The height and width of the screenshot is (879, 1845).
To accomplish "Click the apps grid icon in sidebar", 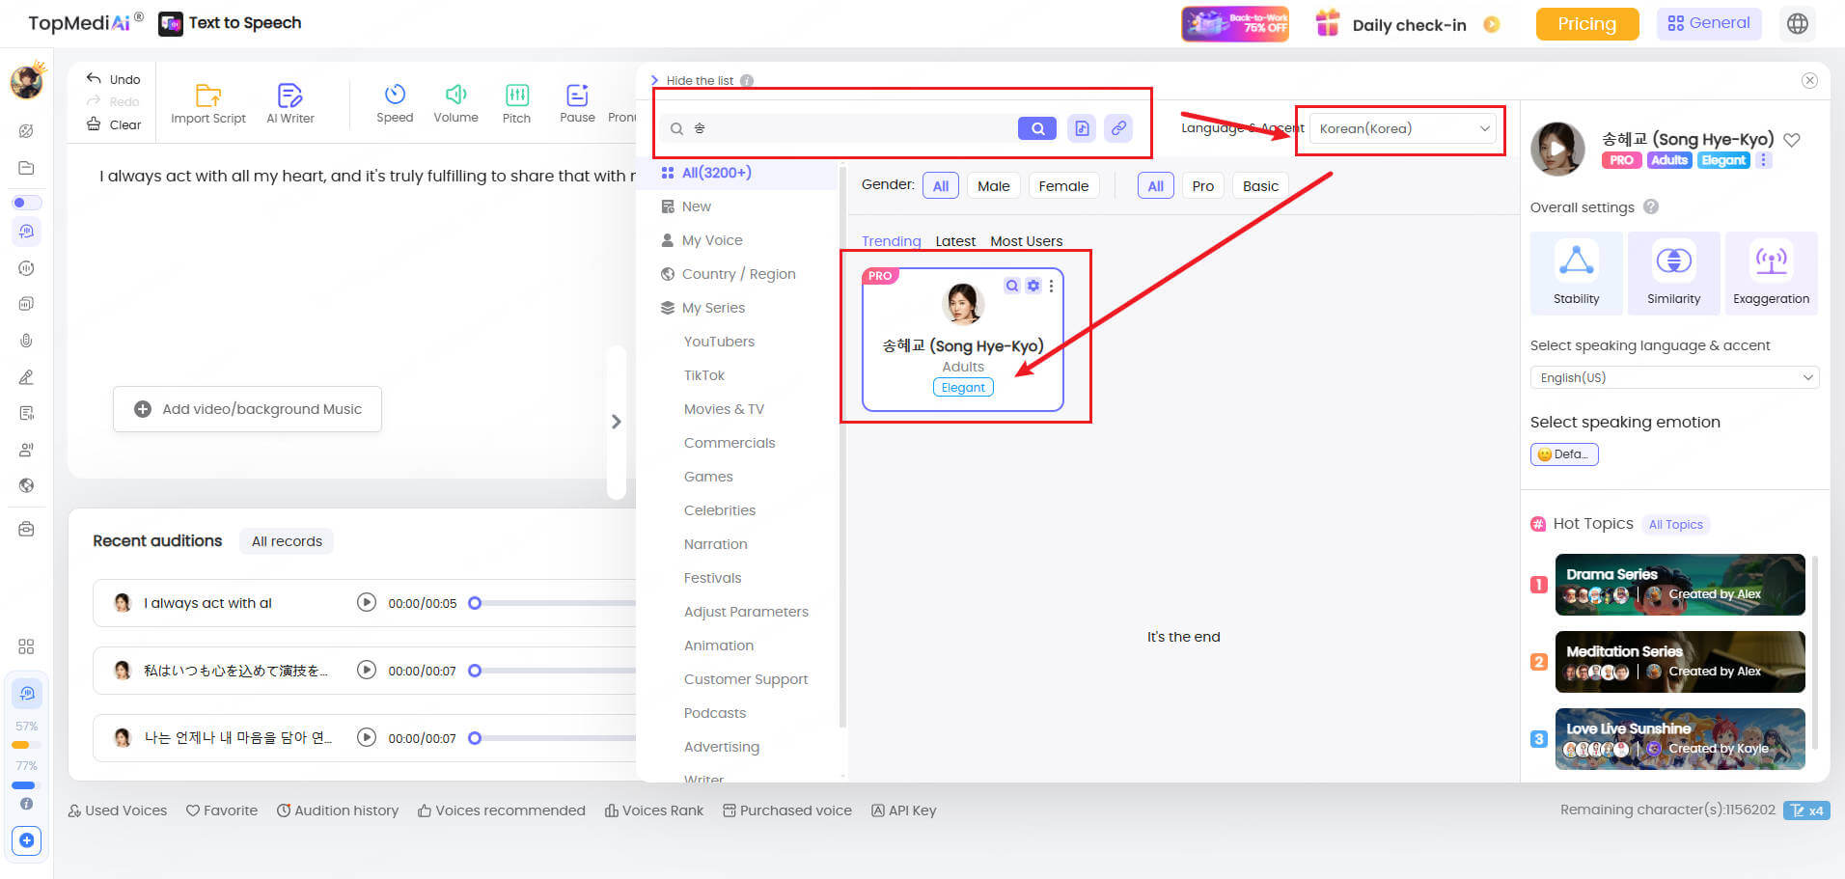I will [26, 646].
